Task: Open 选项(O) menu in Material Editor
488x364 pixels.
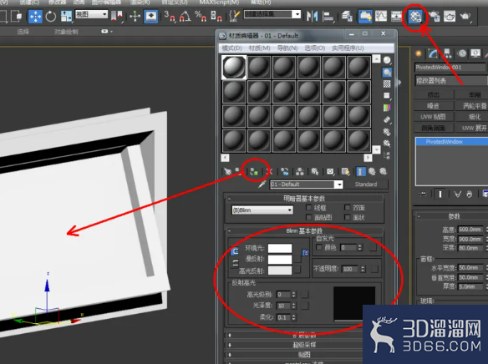Action: point(315,48)
